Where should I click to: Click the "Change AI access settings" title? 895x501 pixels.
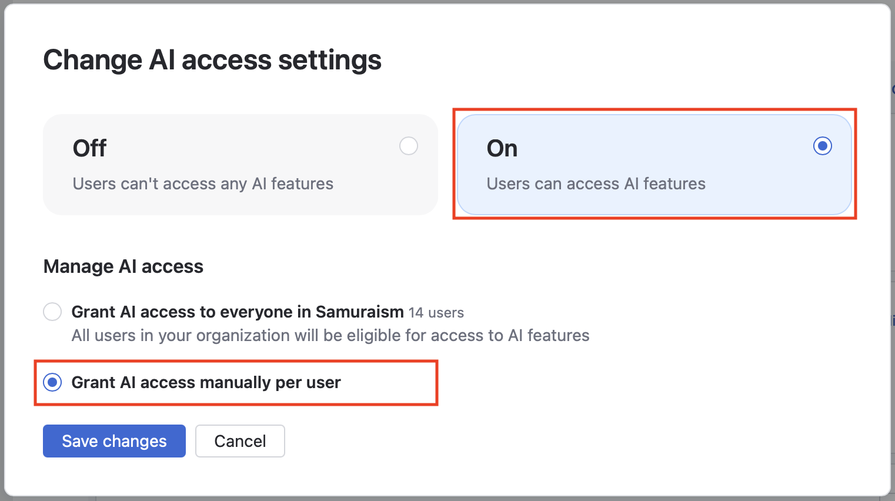[212, 60]
